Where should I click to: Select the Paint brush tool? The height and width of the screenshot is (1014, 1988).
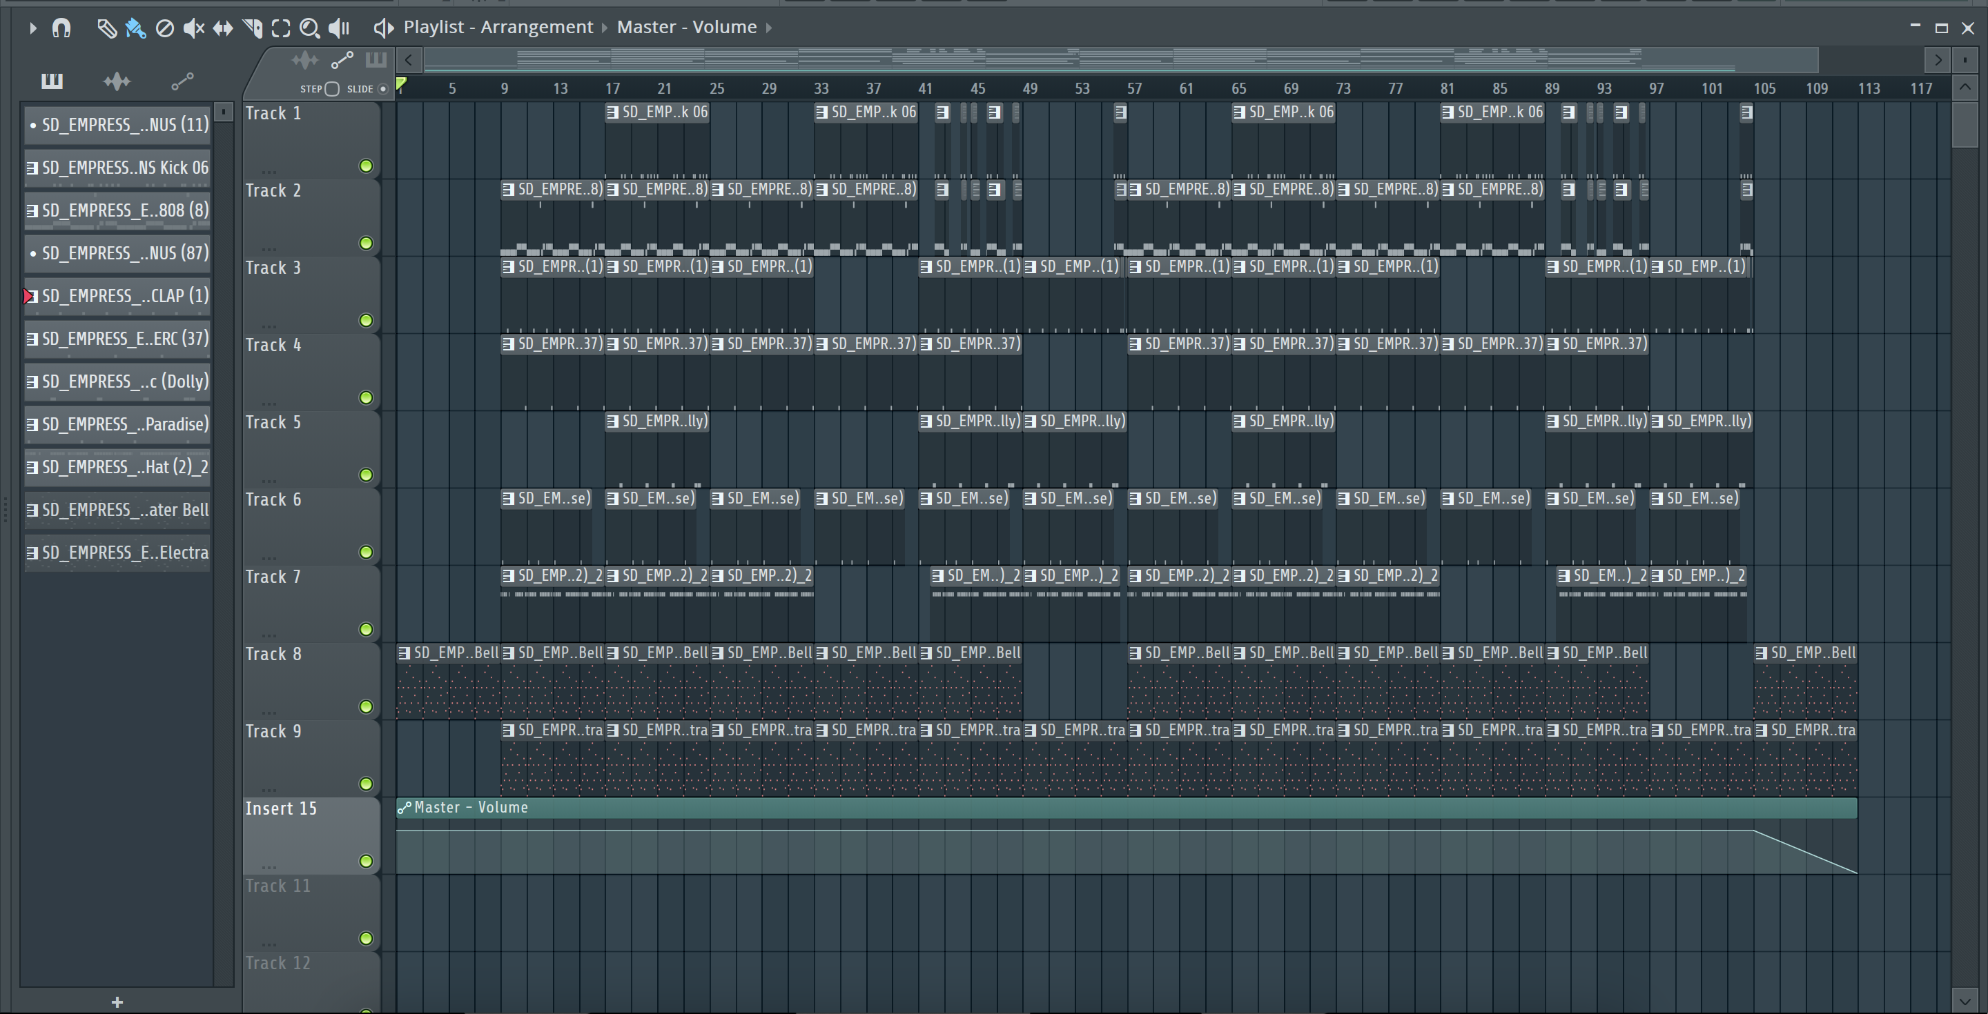(x=135, y=28)
